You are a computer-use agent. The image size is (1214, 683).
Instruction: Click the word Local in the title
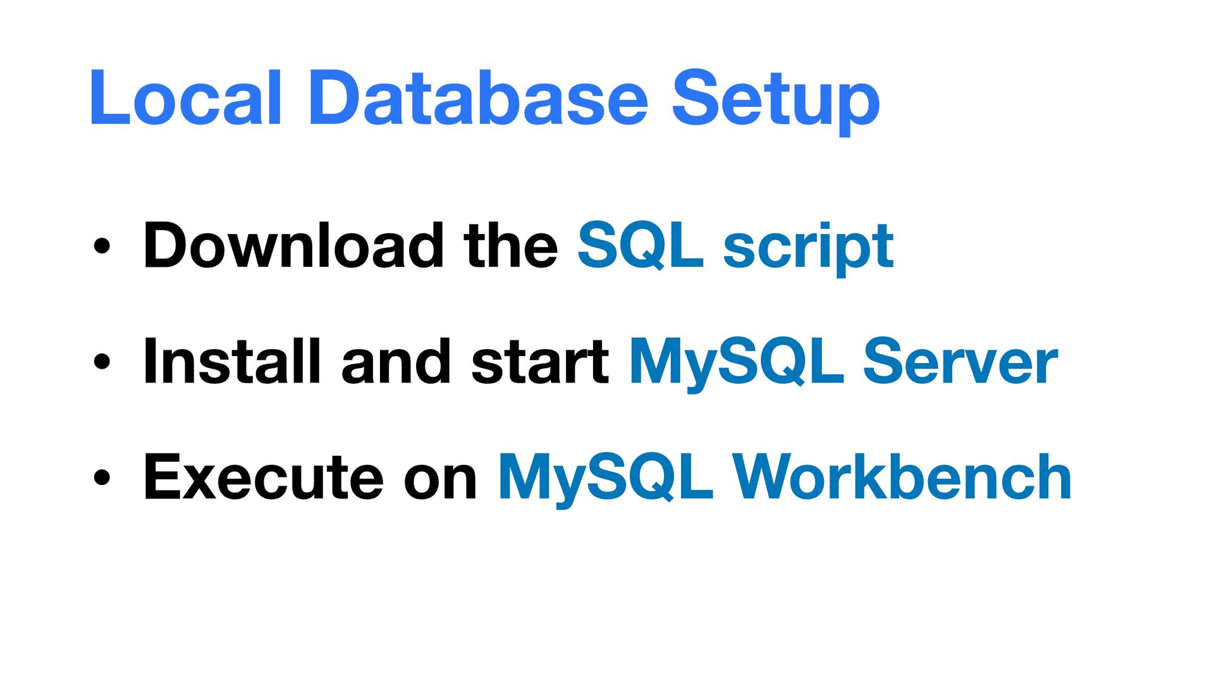click(x=185, y=98)
